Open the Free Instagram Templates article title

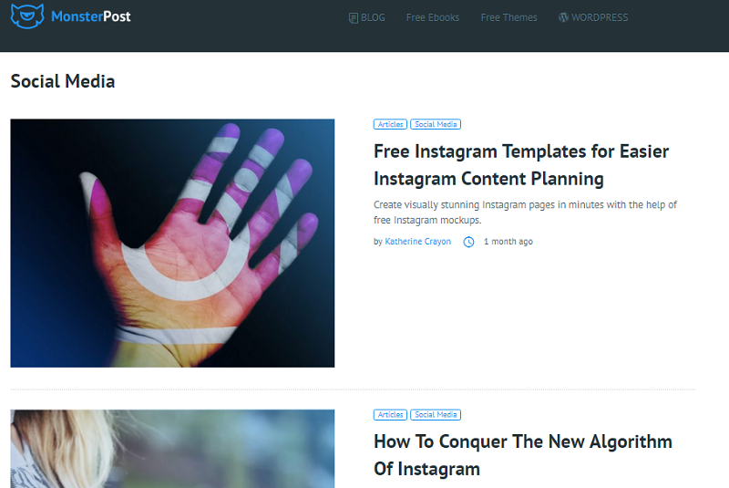pos(521,165)
